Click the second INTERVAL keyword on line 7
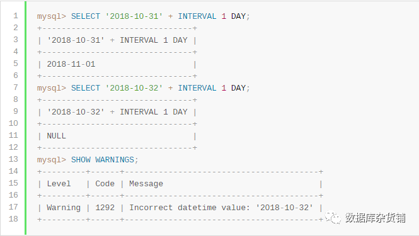The height and width of the screenshot is (236, 419). [x=197, y=88]
